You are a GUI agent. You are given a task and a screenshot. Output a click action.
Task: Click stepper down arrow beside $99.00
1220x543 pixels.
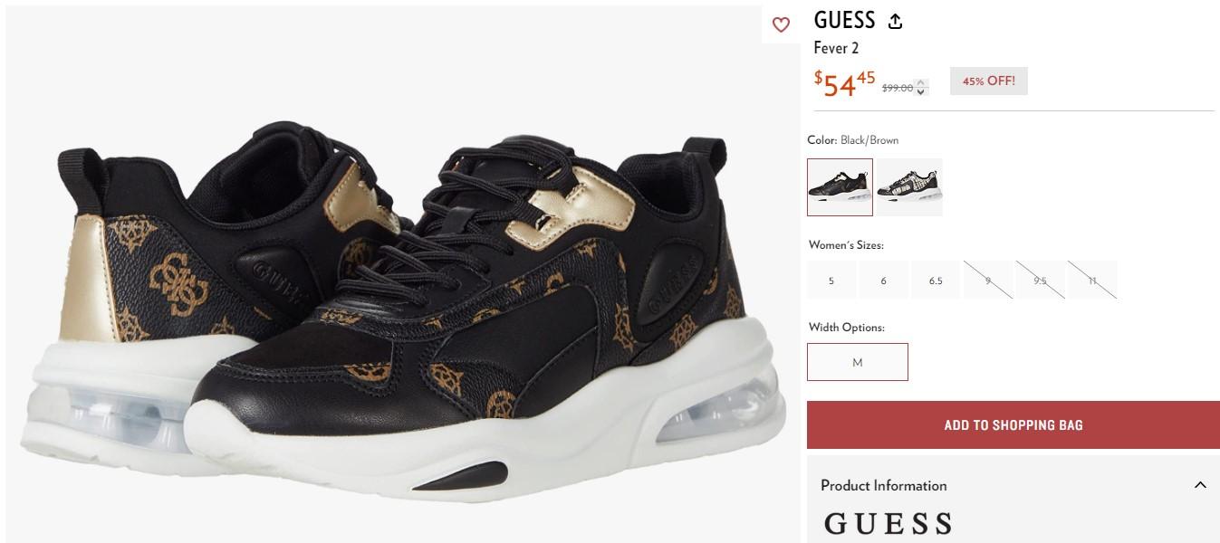coord(921,91)
